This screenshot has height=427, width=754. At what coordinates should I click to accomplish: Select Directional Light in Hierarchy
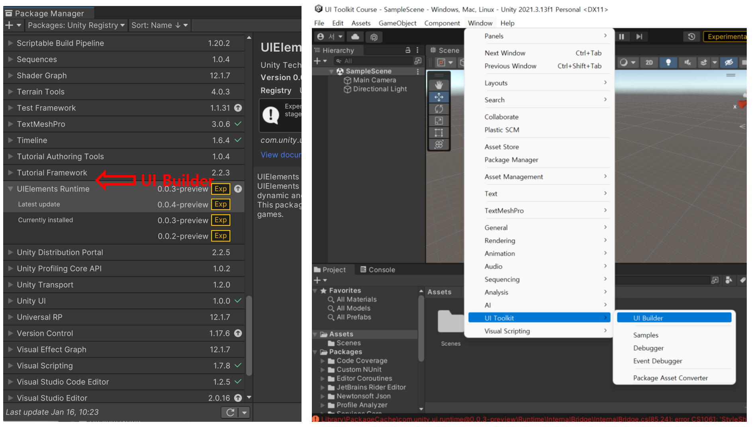pyautogui.click(x=380, y=89)
